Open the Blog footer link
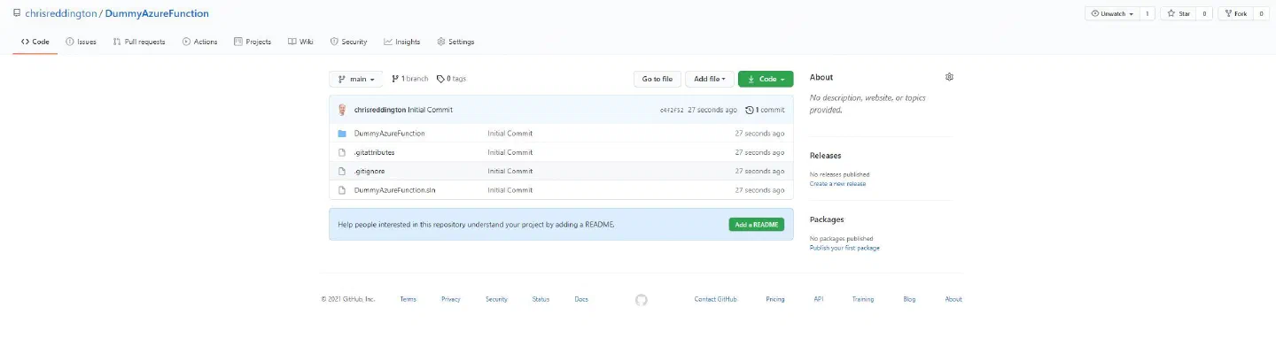 coord(909,299)
